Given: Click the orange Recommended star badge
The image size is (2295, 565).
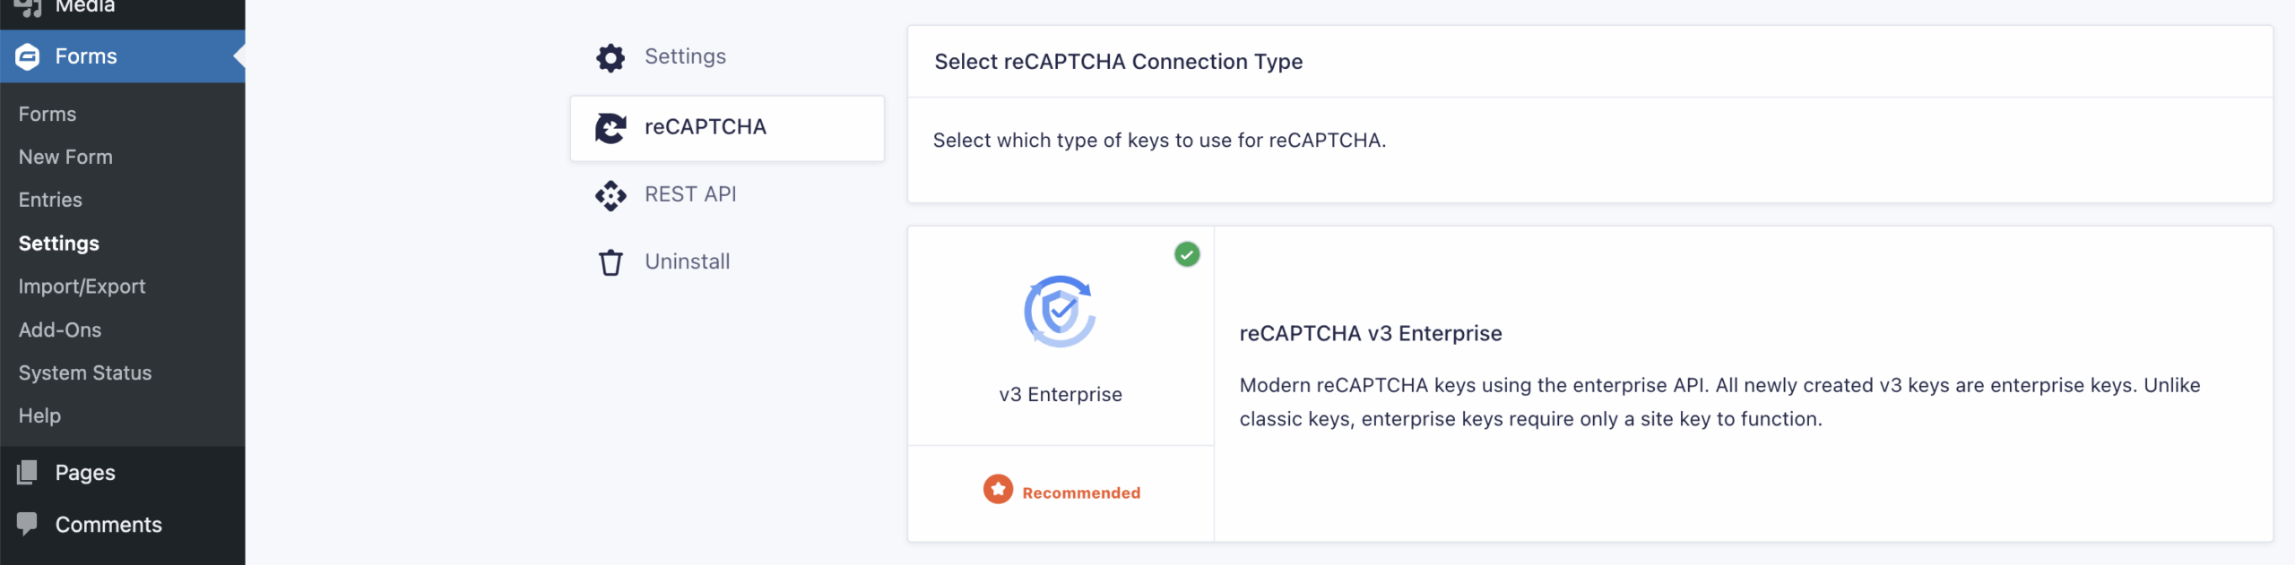Looking at the screenshot, I should pos(998,489).
